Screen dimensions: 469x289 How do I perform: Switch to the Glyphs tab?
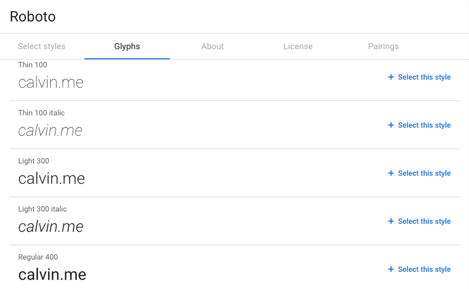127,46
